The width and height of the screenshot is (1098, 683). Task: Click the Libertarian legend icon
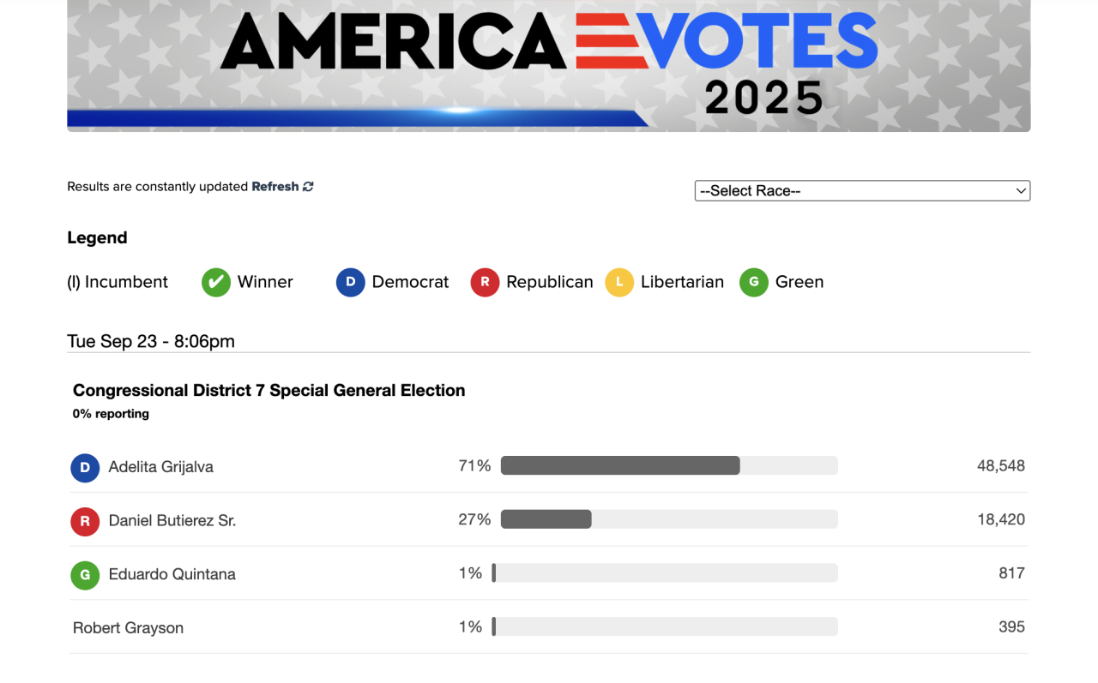618,282
